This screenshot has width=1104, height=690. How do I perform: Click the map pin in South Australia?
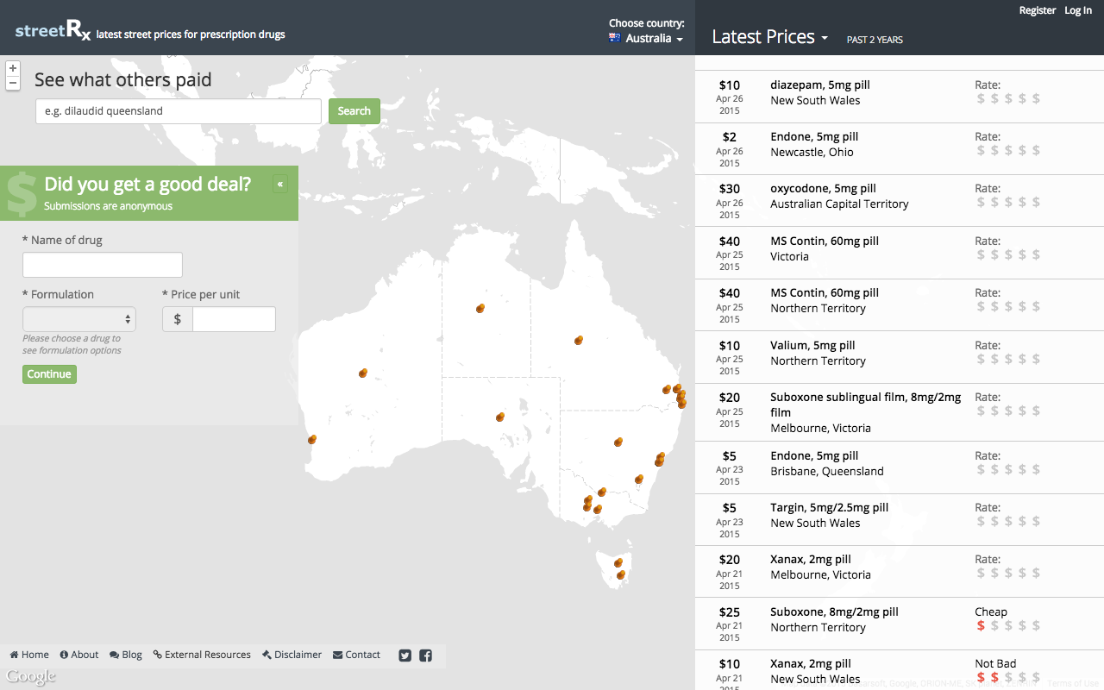[x=500, y=417]
